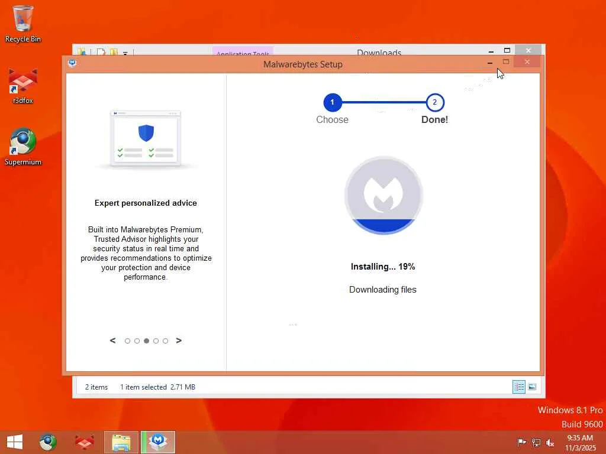Open the quick access toolbar dropdown in Downloads
606x454 pixels.
125,53
